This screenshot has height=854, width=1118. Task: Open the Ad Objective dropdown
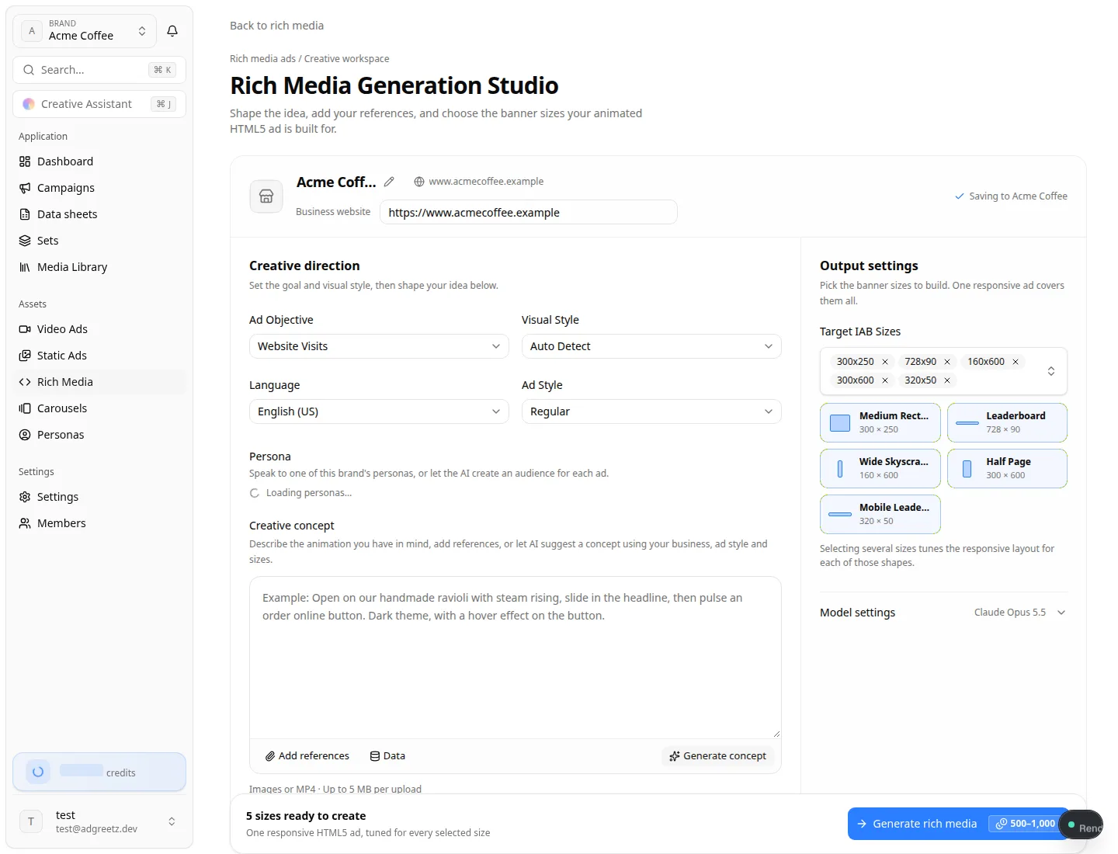click(379, 346)
